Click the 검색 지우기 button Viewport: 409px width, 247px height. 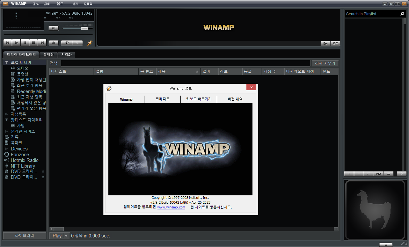(x=325, y=63)
